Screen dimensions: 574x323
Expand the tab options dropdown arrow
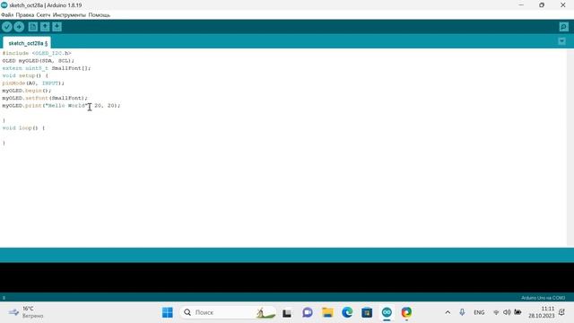tap(562, 41)
